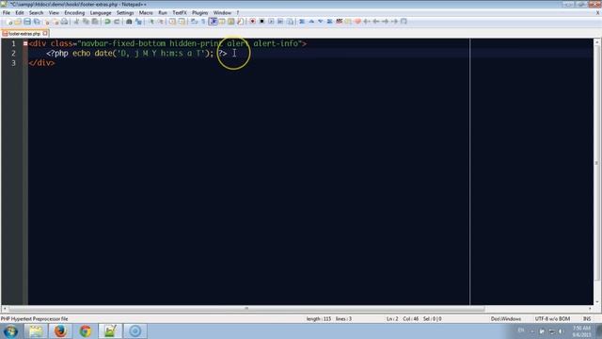Viewport: 602px width, 339px height.
Task: Open the TextFX menu
Action: point(180,12)
